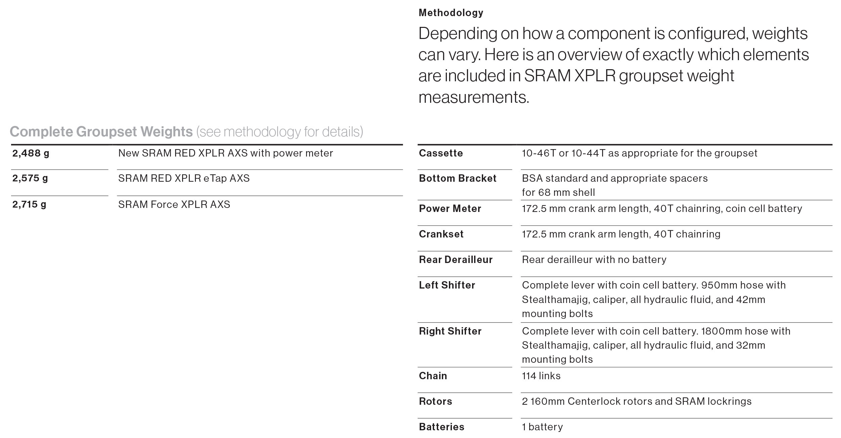Image resolution: width=841 pixels, height=438 pixels.
Task: Select the 2,575 g weight value
Action: click(x=30, y=178)
